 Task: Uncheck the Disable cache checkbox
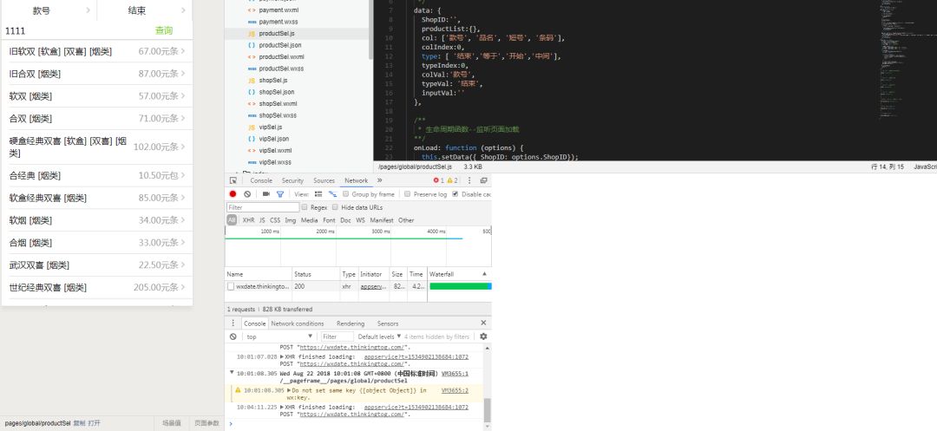click(x=455, y=194)
